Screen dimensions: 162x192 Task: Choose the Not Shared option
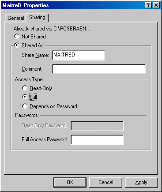coord(17,36)
